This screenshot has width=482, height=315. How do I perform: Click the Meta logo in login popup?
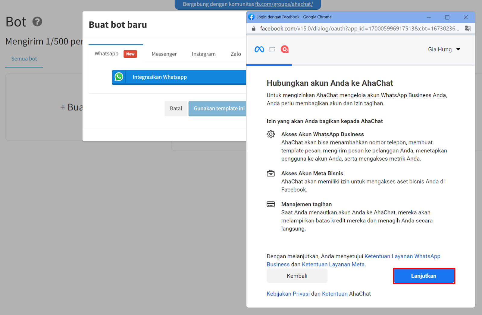[x=259, y=49]
